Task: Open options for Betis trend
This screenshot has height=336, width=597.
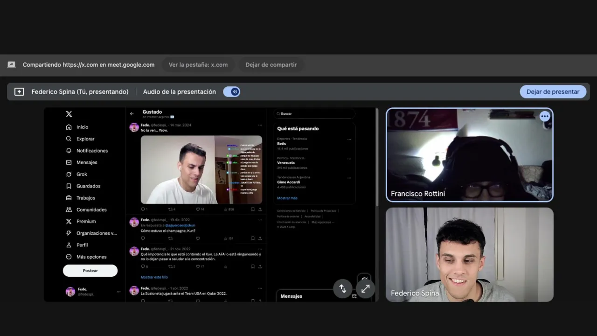Action: (x=349, y=139)
